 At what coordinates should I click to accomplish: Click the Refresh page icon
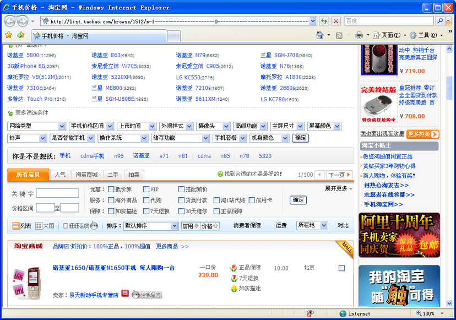324,21
